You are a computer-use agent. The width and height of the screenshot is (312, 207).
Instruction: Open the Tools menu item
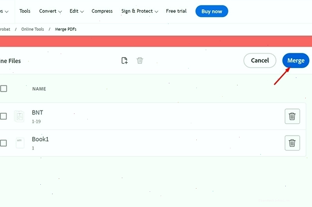click(x=25, y=11)
